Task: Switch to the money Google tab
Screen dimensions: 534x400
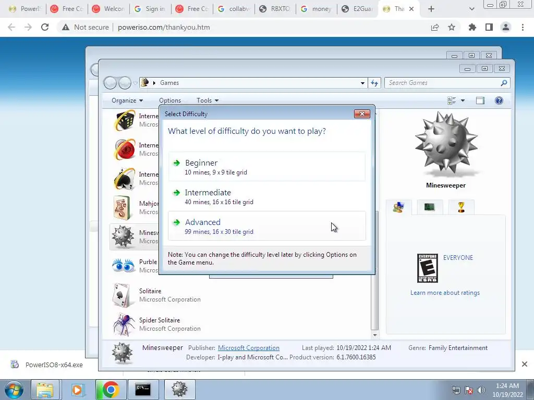Action: [317, 9]
